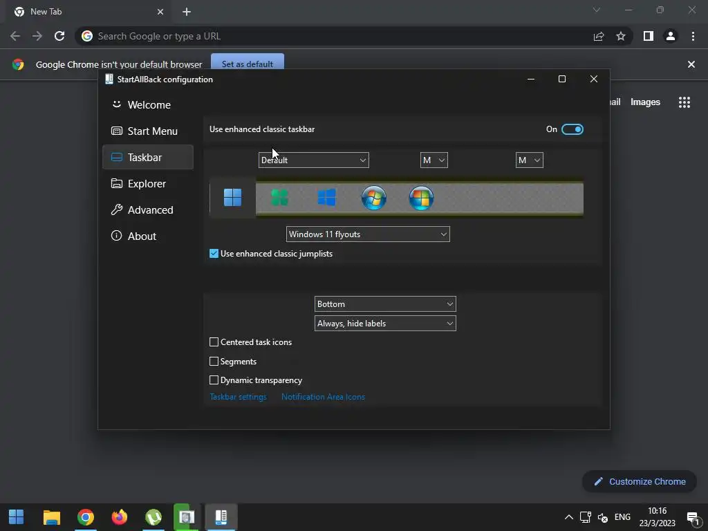Click Chrome back navigation arrow
The width and height of the screenshot is (708, 531).
click(x=15, y=36)
